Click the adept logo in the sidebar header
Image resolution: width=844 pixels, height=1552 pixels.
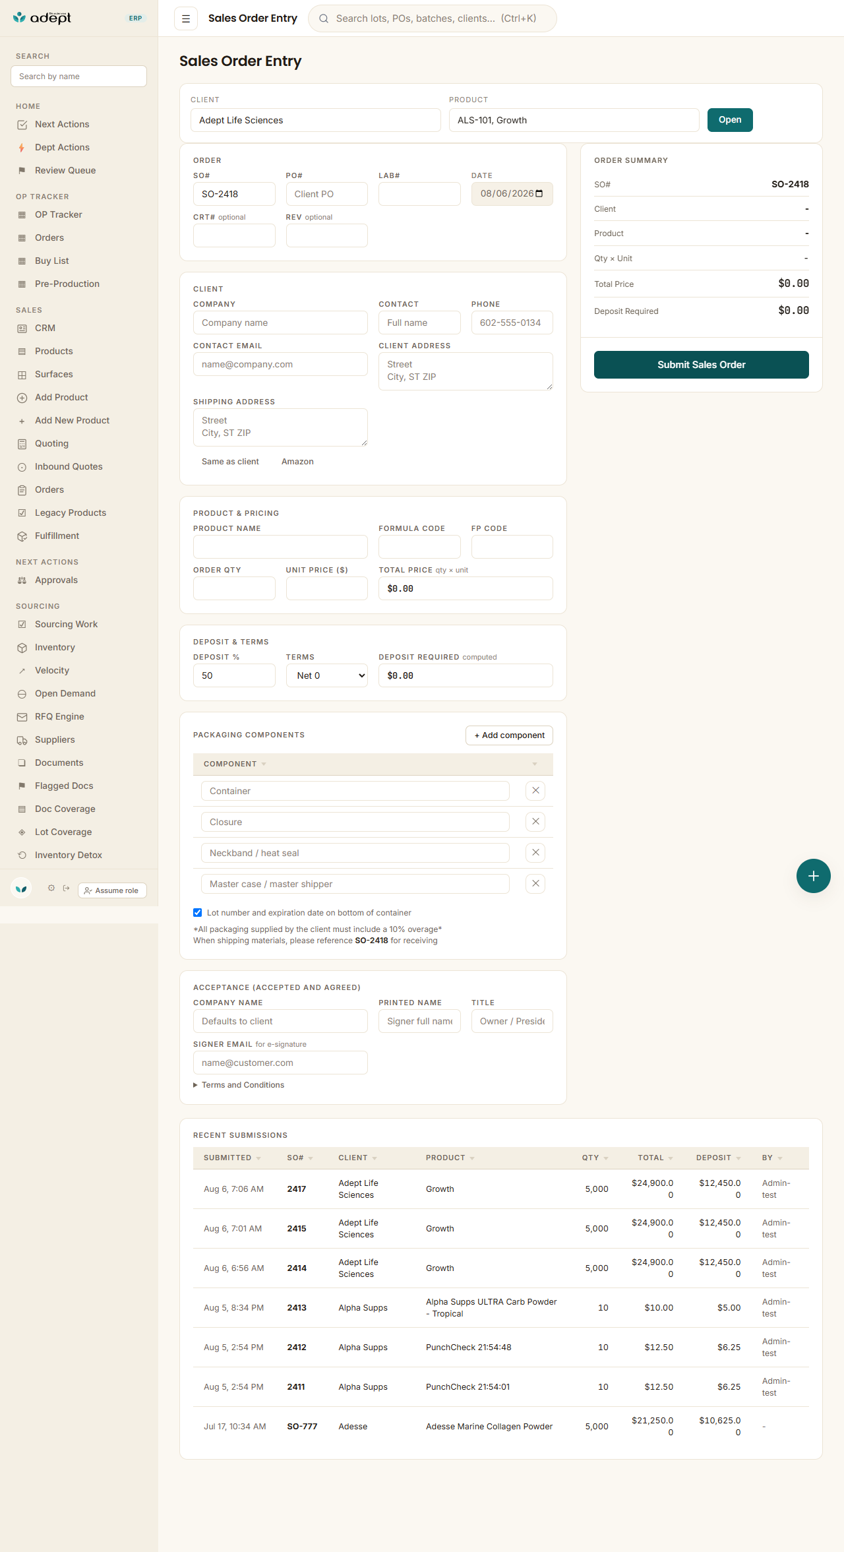point(42,18)
